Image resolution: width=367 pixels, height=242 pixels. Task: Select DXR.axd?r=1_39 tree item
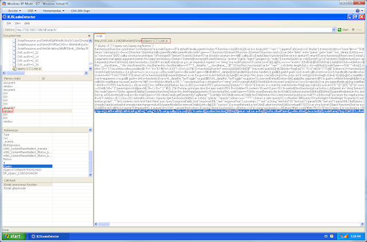click(x=28, y=65)
